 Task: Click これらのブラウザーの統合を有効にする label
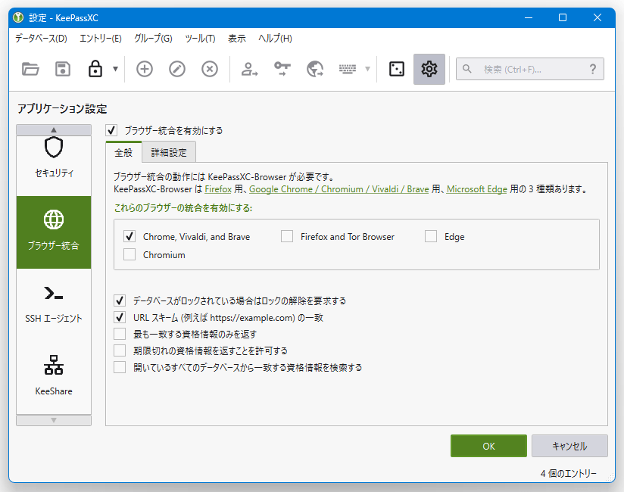click(x=183, y=208)
